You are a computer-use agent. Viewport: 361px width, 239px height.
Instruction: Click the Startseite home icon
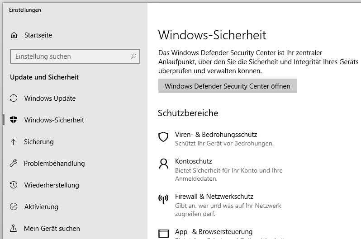[14, 35]
